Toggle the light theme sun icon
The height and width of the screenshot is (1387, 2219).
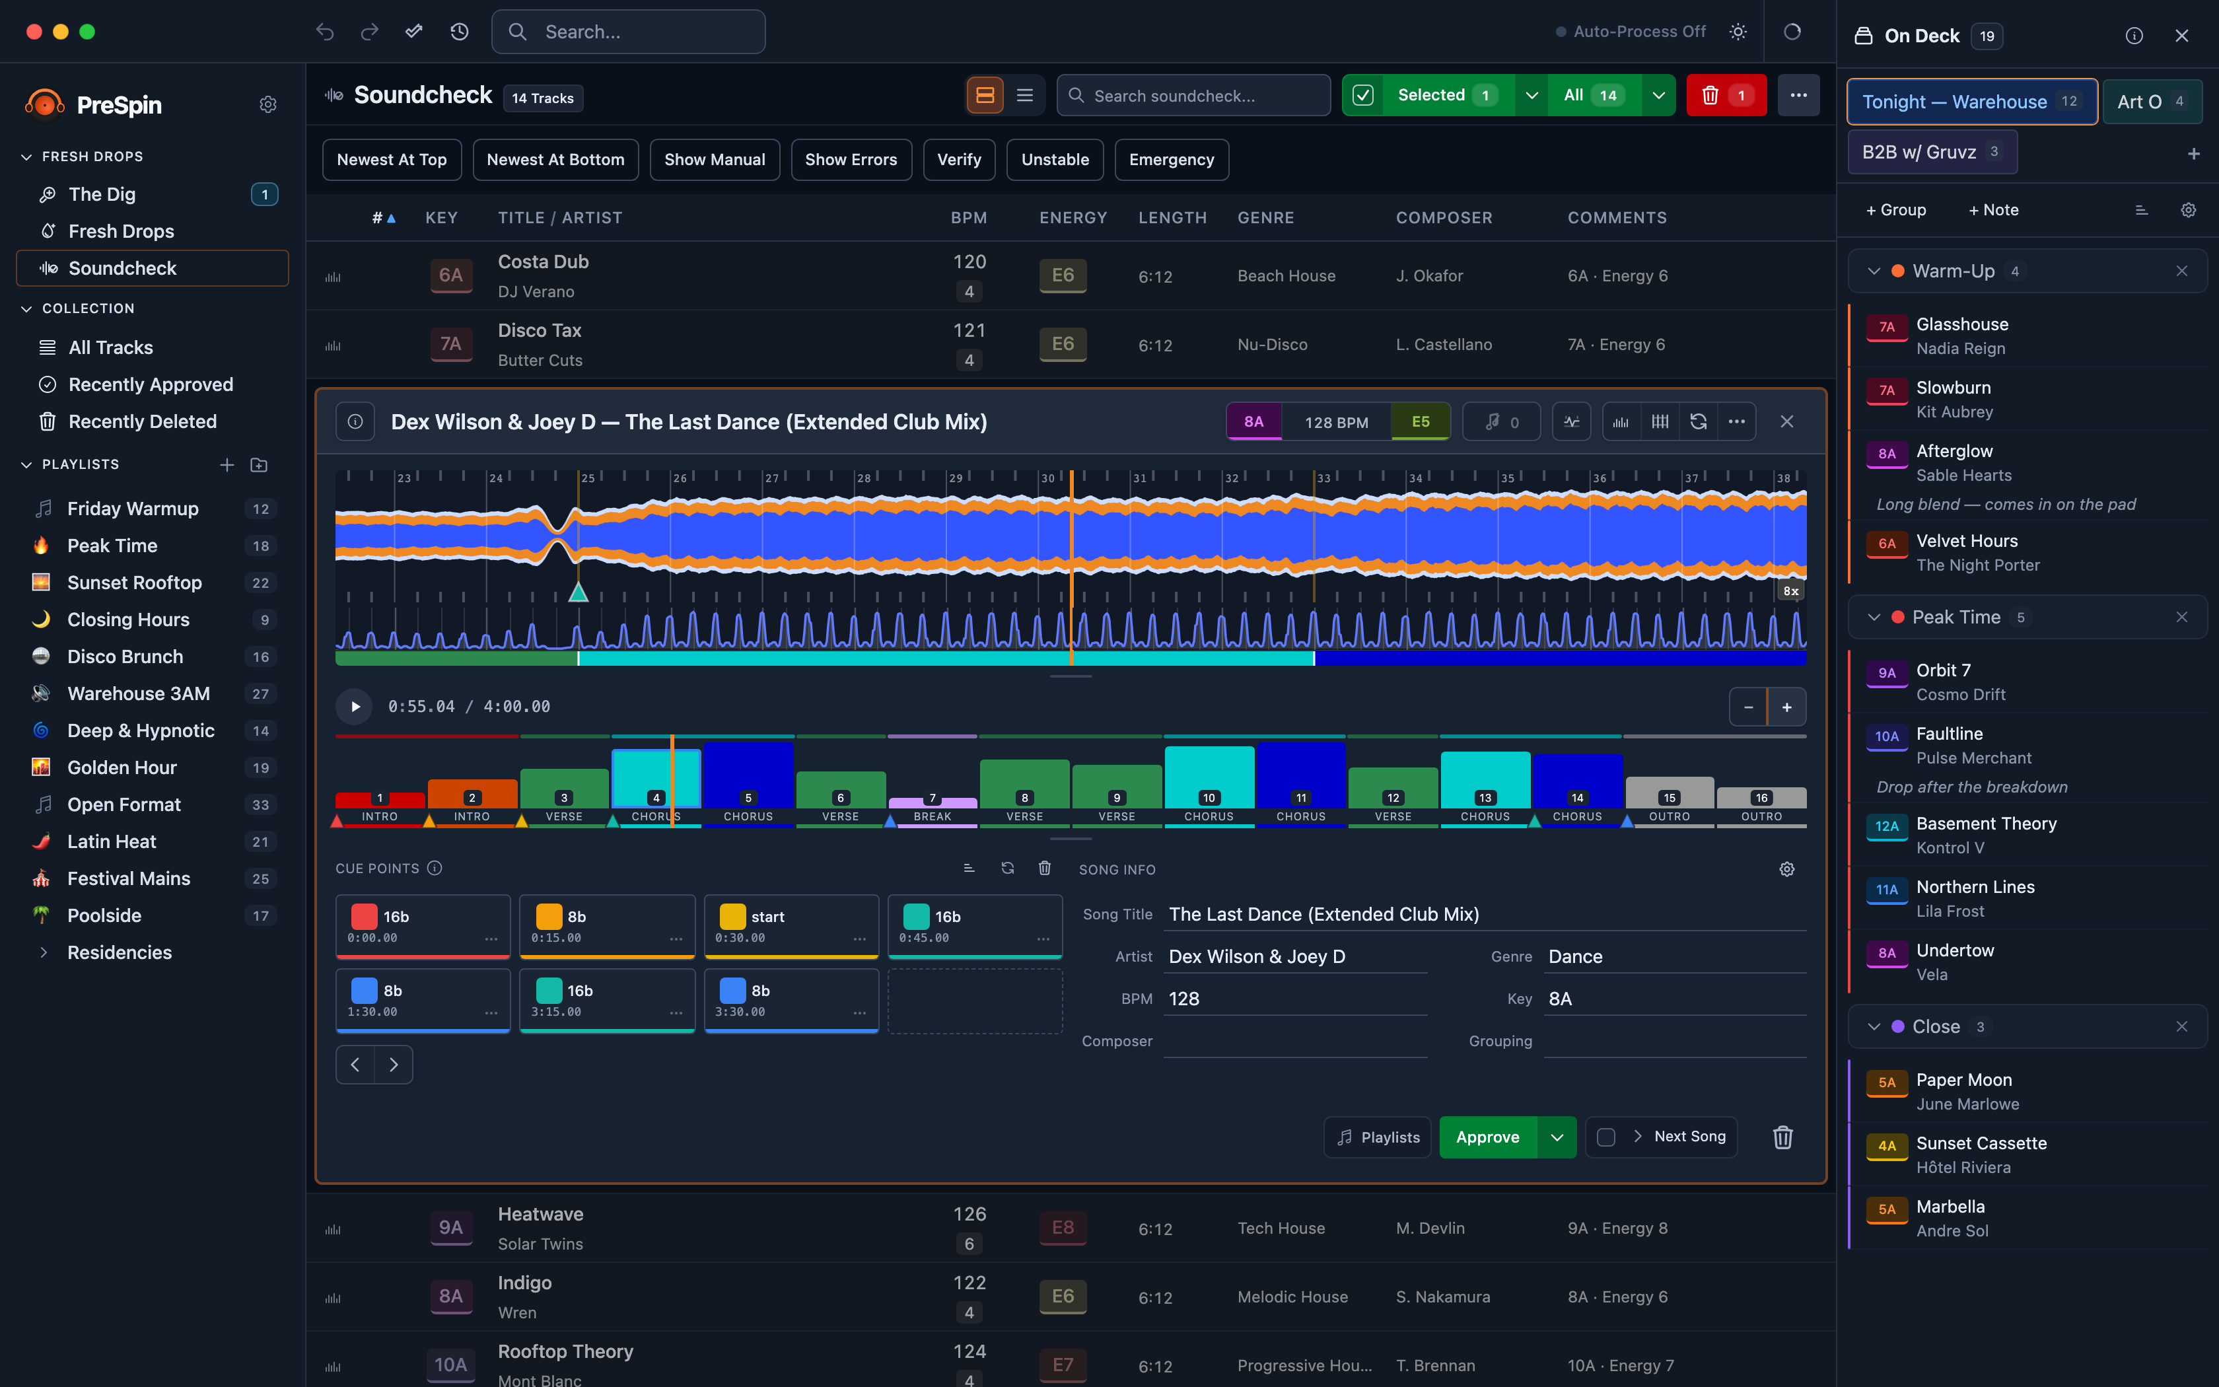coord(1738,32)
